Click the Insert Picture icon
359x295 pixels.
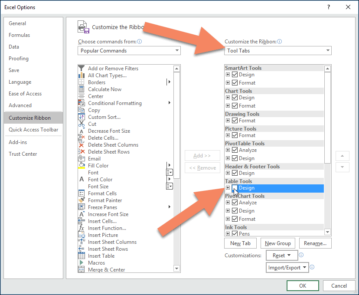[81, 235]
